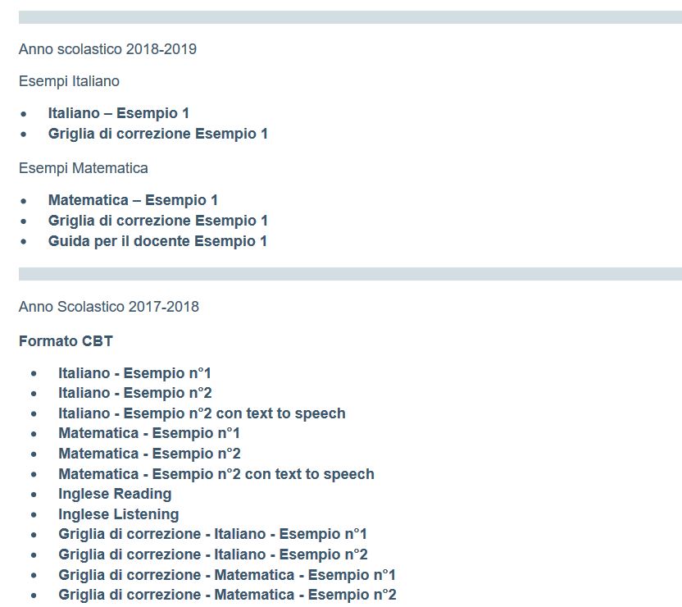
Task: Open CBT Italiano - Esempio n°2
Action: [134, 393]
